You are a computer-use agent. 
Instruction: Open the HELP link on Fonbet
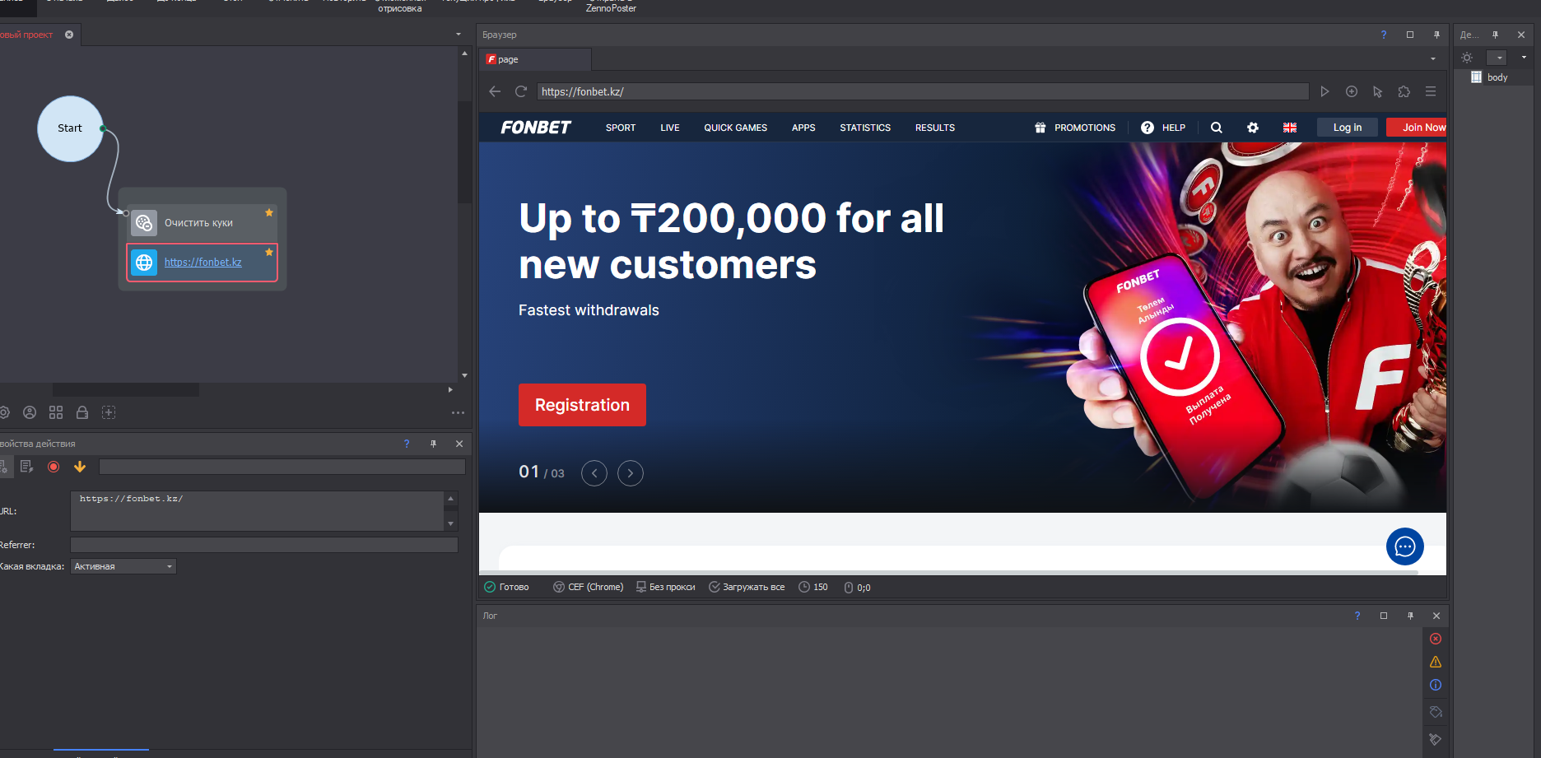click(1163, 128)
